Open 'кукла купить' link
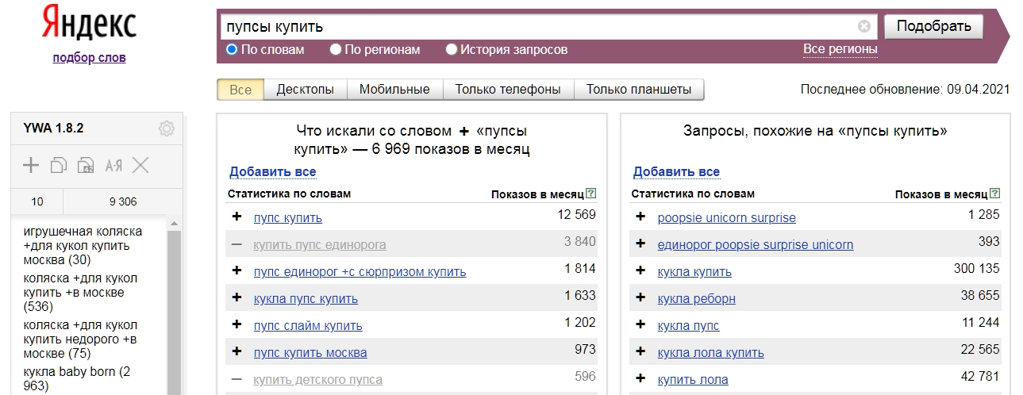 point(694,271)
